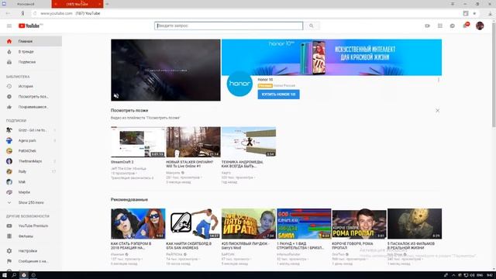This screenshot has height=279, width=496.
Task: Dismiss the Посмотреть позже shelf
Action: [x=437, y=111]
